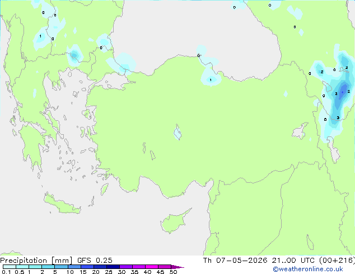Click value '1' on Turkey's Black Sea coast
355x274 pixels.
point(211,80)
